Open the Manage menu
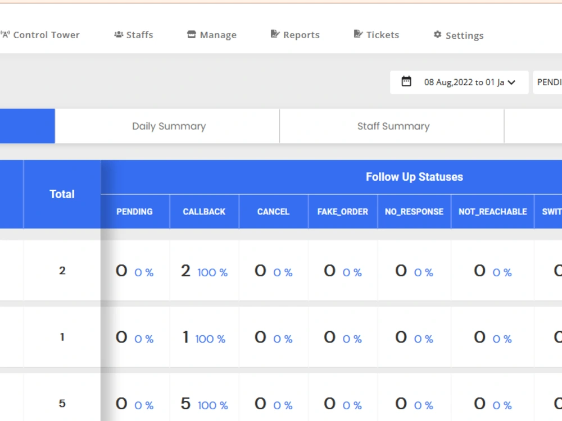Screen dimensions: 562x421 212,35
